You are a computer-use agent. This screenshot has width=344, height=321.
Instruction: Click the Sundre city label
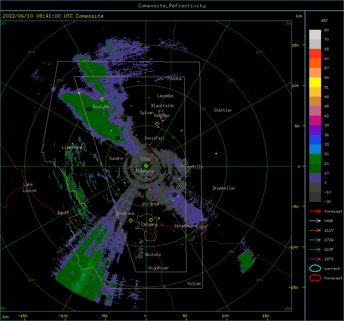tap(116, 158)
